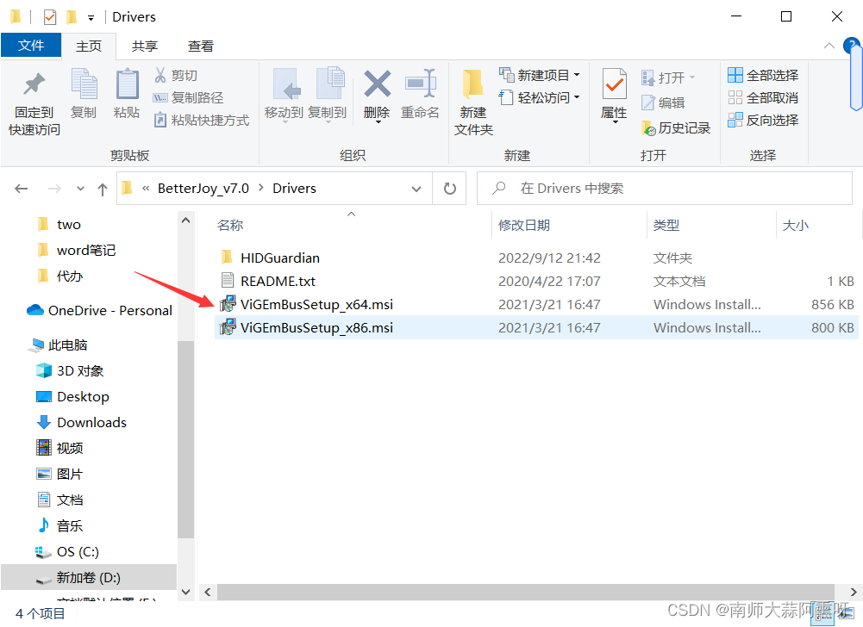The width and height of the screenshot is (863, 627).
Task: Open Downloads in the navigation pane
Action: click(x=81, y=422)
